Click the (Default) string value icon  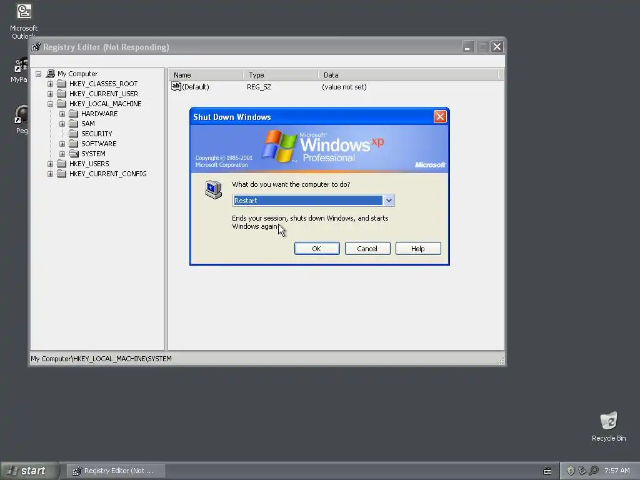coord(176,86)
